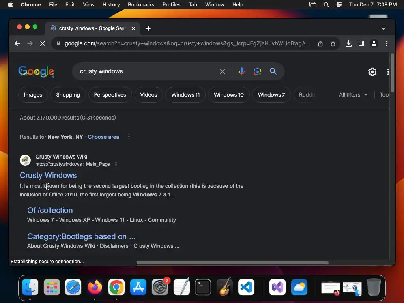Open App Store from the Dock
The width and height of the screenshot is (404, 303).
tap(138, 287)
